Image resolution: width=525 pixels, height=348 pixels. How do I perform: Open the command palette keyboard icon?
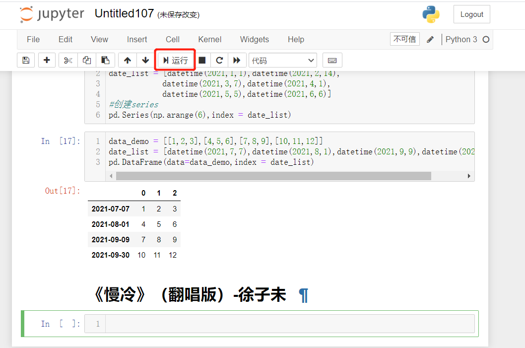332,60
